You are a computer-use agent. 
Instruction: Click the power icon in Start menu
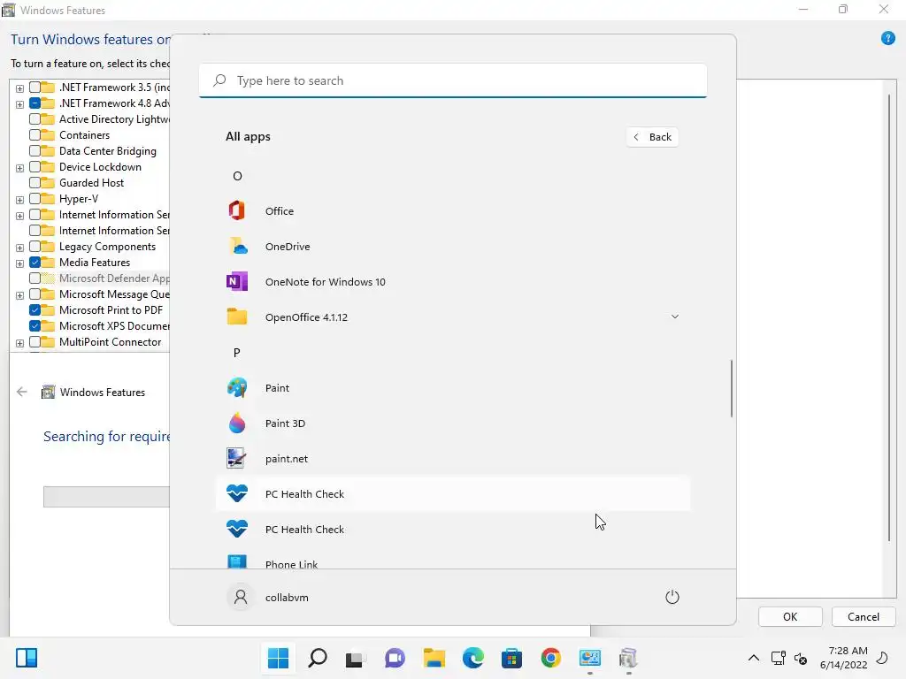(672, 597)
